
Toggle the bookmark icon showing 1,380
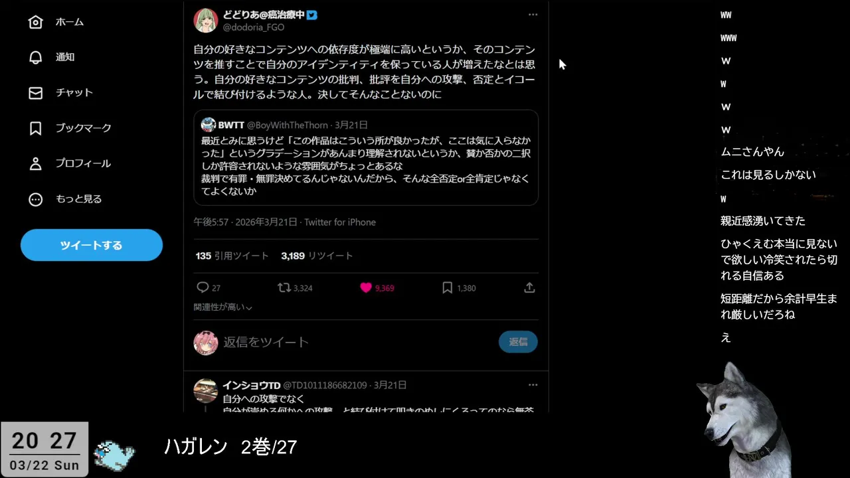coord(448,287)
